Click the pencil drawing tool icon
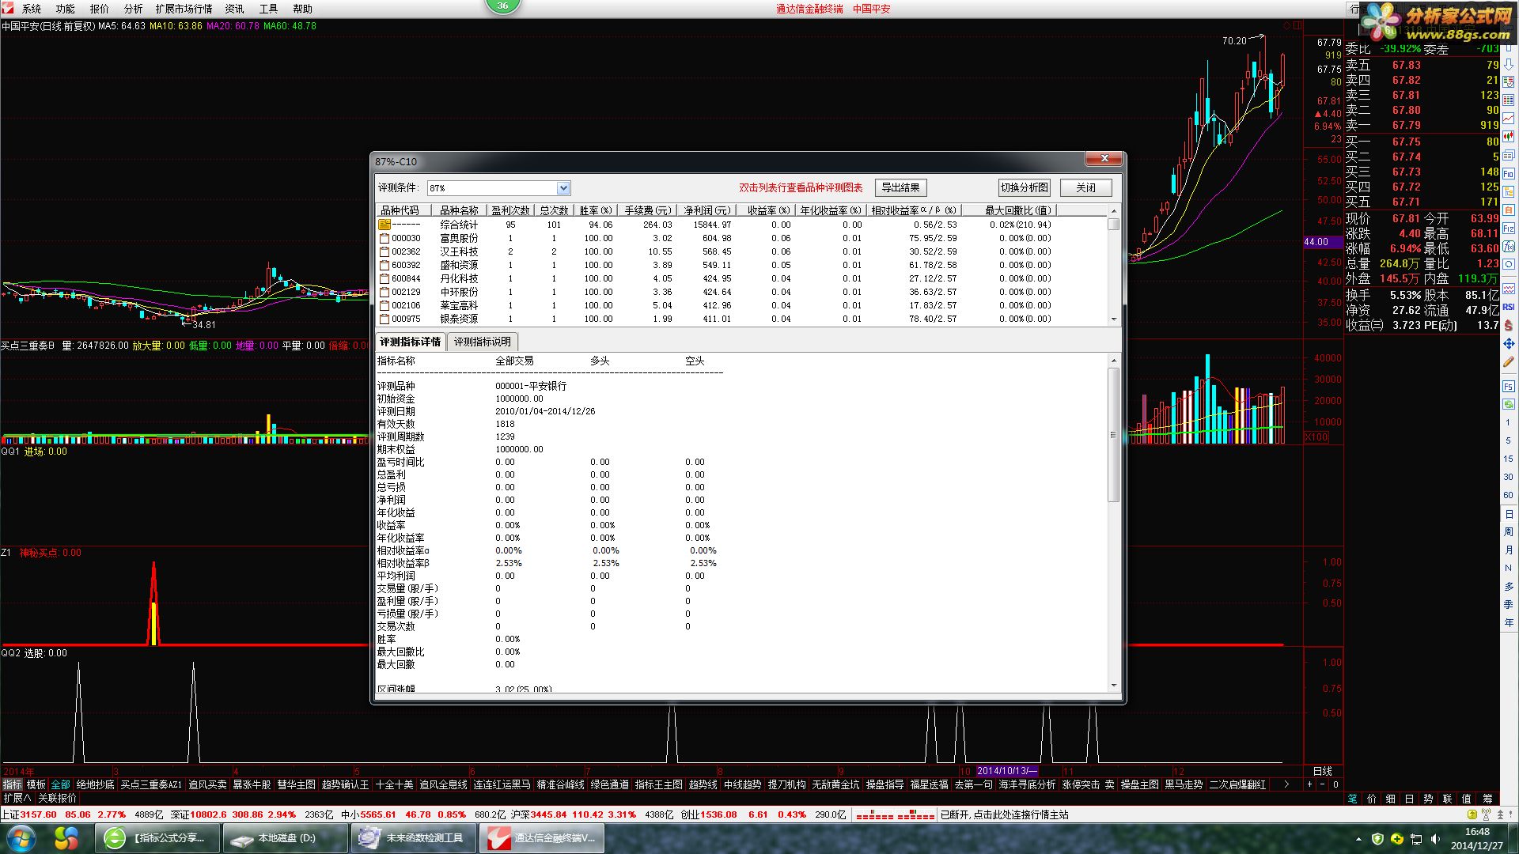The image size is (1519, 854). 1509,362
